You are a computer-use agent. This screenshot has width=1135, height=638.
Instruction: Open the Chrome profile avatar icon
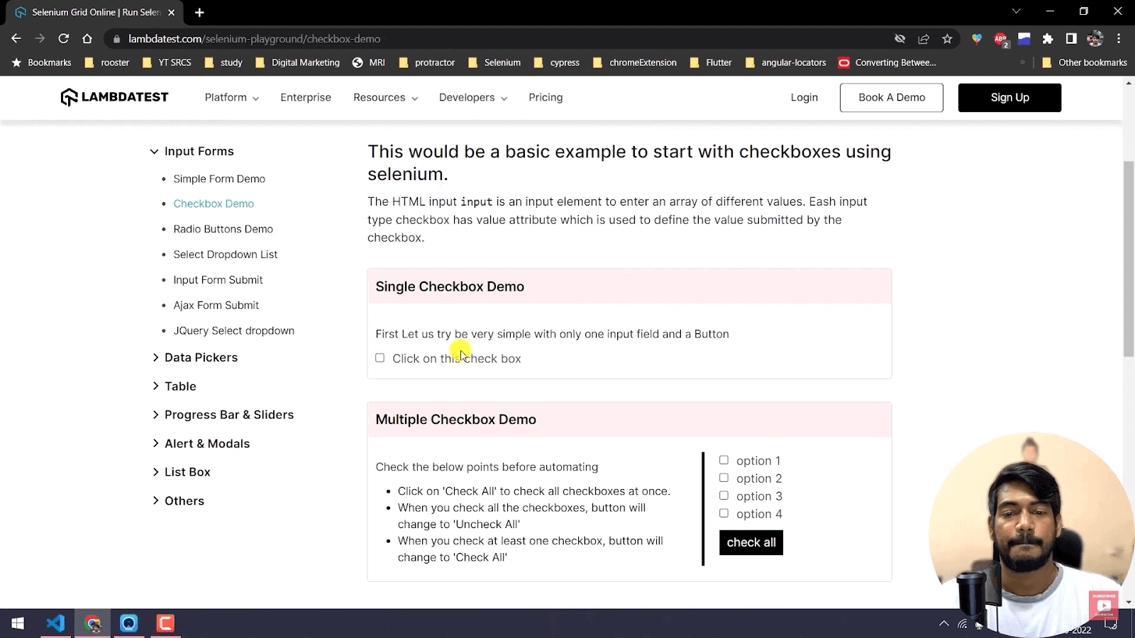pyautogui.click(x=1095, y=39)
